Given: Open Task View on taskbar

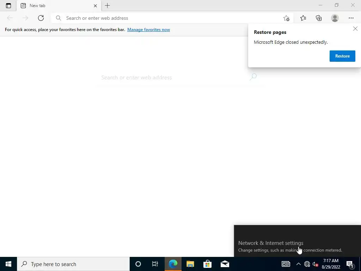Looking at the screenshot, I should (x=155, y=264).
